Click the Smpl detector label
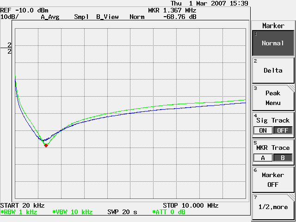 click(81, 17)
